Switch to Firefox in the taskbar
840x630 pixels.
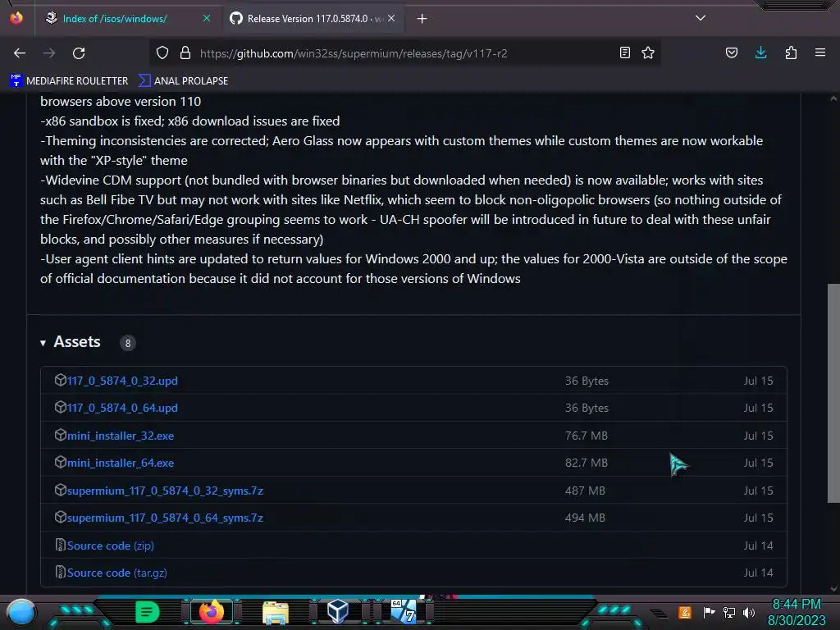pos(212,612)
